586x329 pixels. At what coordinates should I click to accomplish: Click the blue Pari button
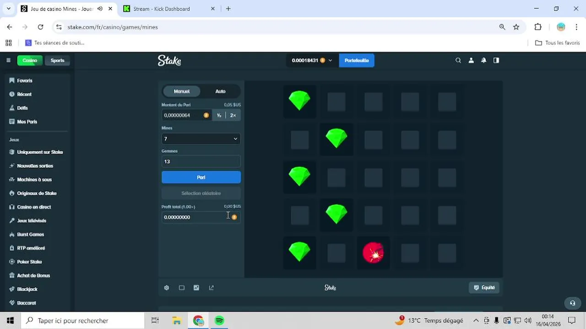point(201,177)
